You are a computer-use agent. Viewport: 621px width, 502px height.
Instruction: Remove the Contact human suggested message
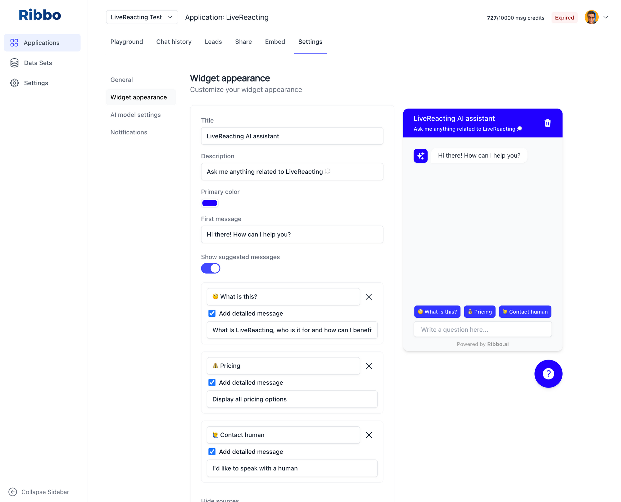369,435
